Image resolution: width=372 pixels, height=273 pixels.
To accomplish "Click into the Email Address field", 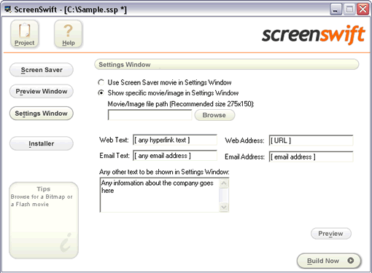I will [311, 157].
